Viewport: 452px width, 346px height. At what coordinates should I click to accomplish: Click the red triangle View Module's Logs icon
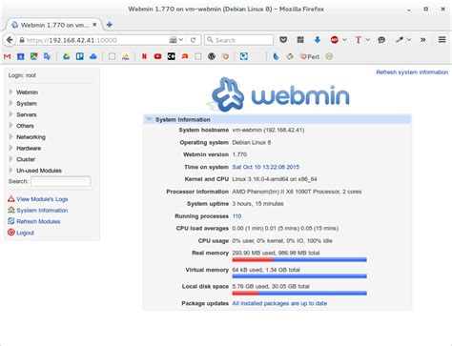coord(11,199)
